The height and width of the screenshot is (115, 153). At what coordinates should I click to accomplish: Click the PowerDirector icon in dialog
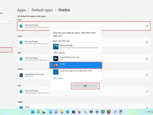click(x=56, y=58)
